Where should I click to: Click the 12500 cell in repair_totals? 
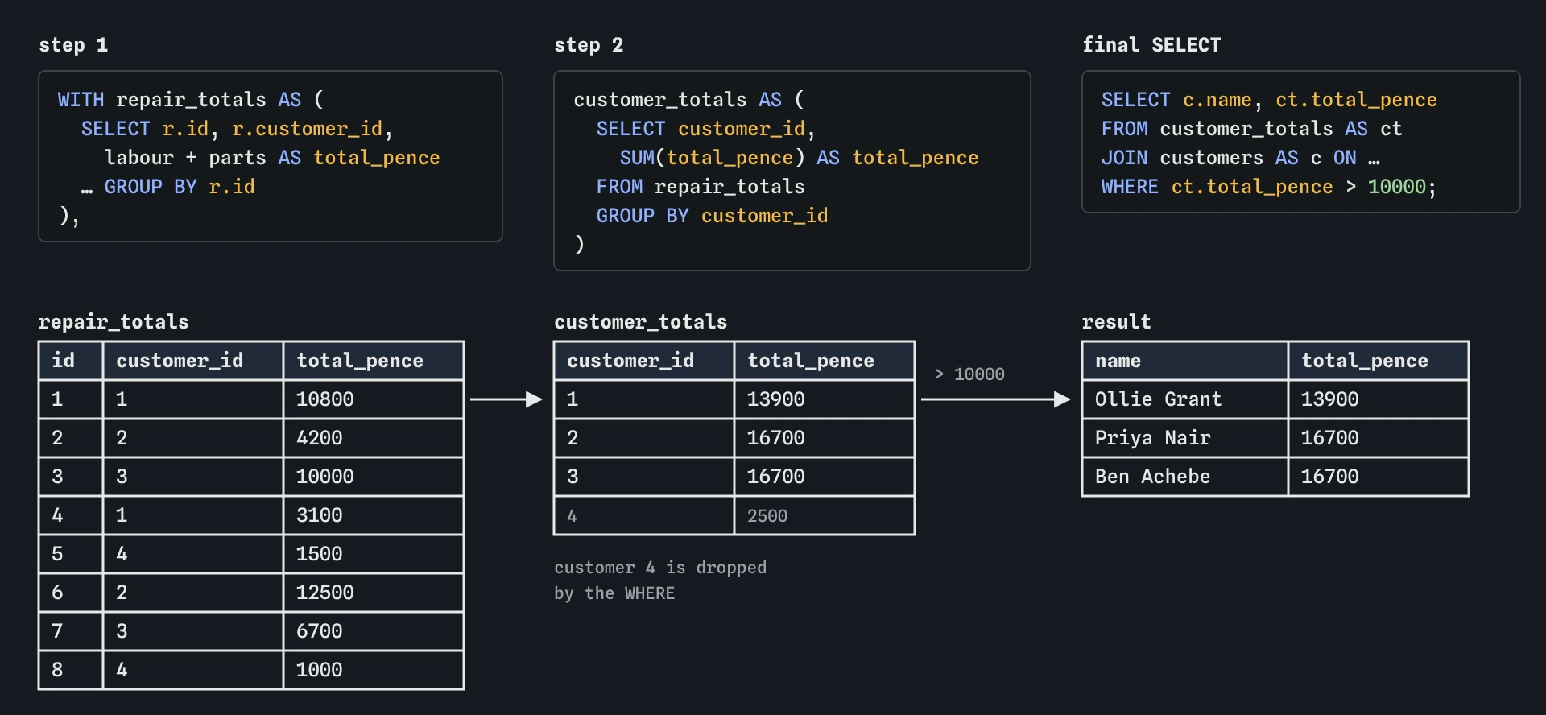(x=374, y=593)
